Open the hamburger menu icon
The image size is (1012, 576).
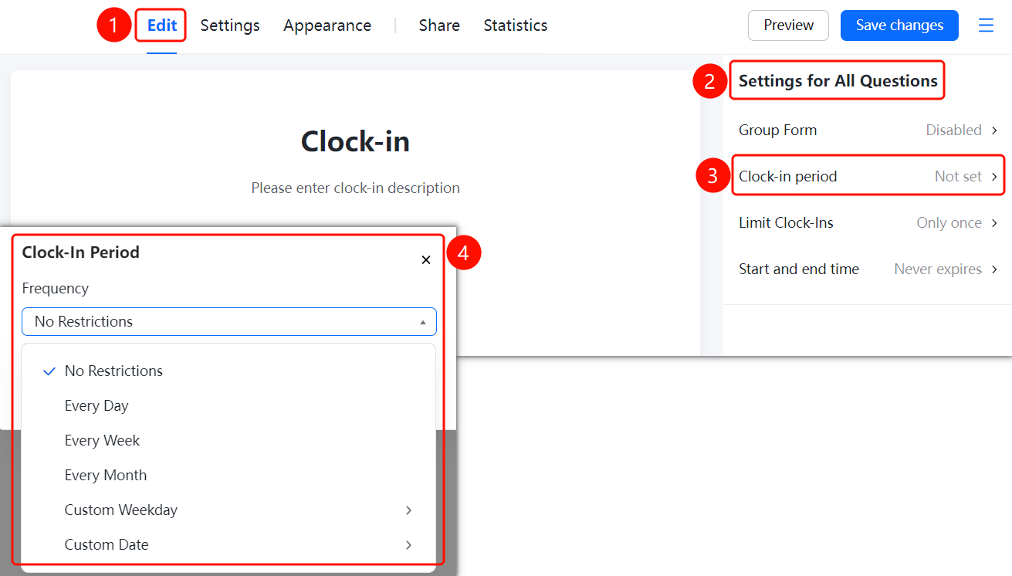point(986,25)
